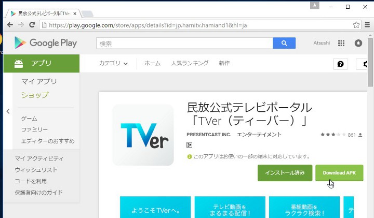Expand the カテゴリ dropdown
This screenshot has height=218, width=374.
[x=113, y=63]
